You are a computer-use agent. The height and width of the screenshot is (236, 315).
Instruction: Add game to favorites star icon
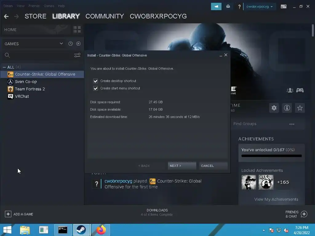(300, 108)
